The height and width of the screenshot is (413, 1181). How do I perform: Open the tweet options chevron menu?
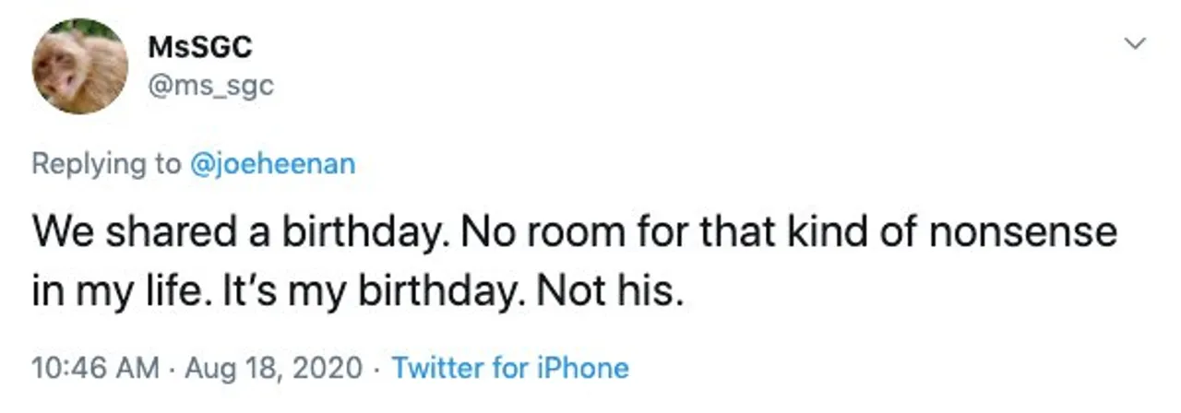pyautogui.click(x=1136, y=43)
